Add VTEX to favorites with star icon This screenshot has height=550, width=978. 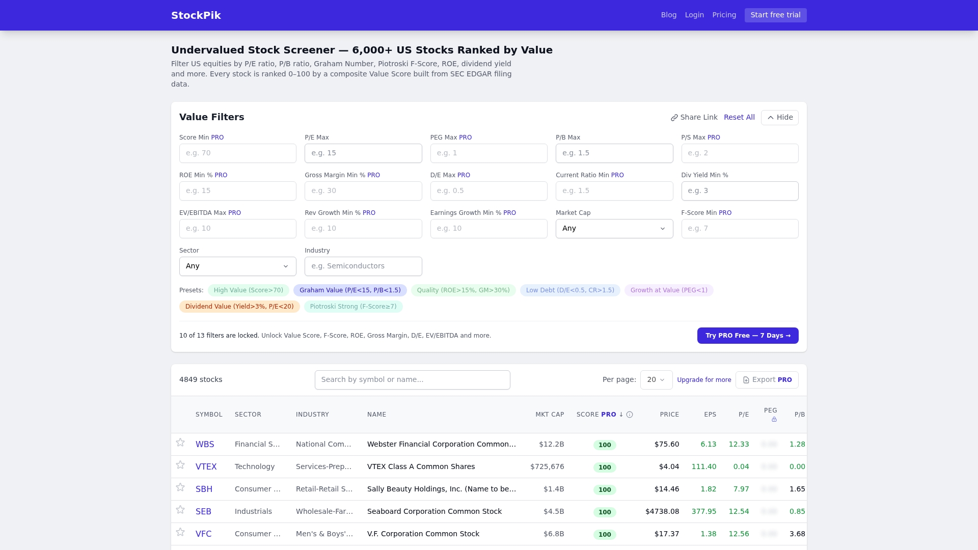(180, 465)
